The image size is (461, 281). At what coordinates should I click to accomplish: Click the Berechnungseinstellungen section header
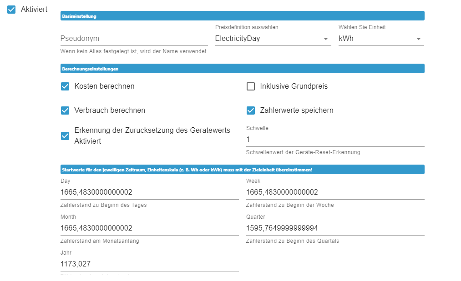point(242,69)
